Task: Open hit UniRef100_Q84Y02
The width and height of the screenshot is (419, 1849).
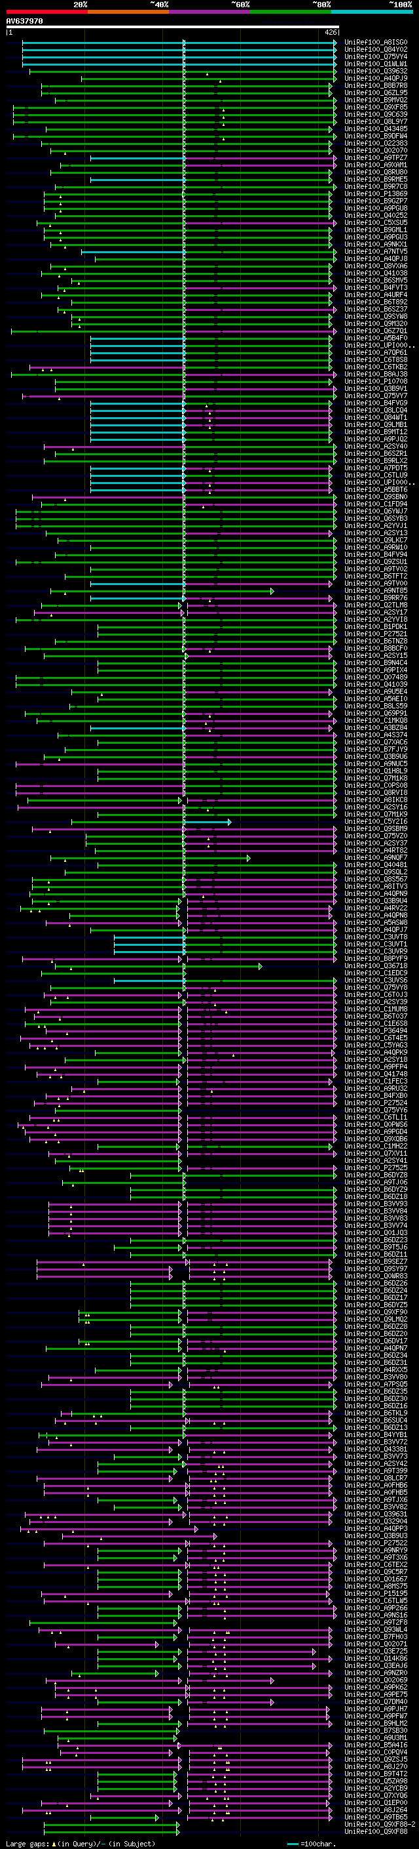Action: pyautogui.click(x=376, y=50)
